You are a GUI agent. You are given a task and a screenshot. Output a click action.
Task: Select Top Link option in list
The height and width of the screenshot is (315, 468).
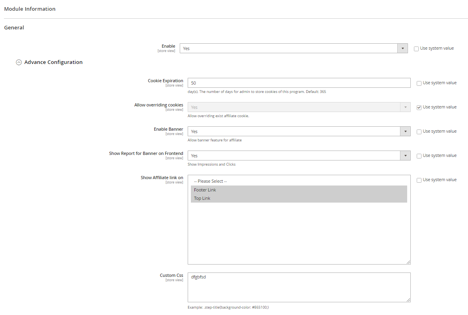click(299, 198)
